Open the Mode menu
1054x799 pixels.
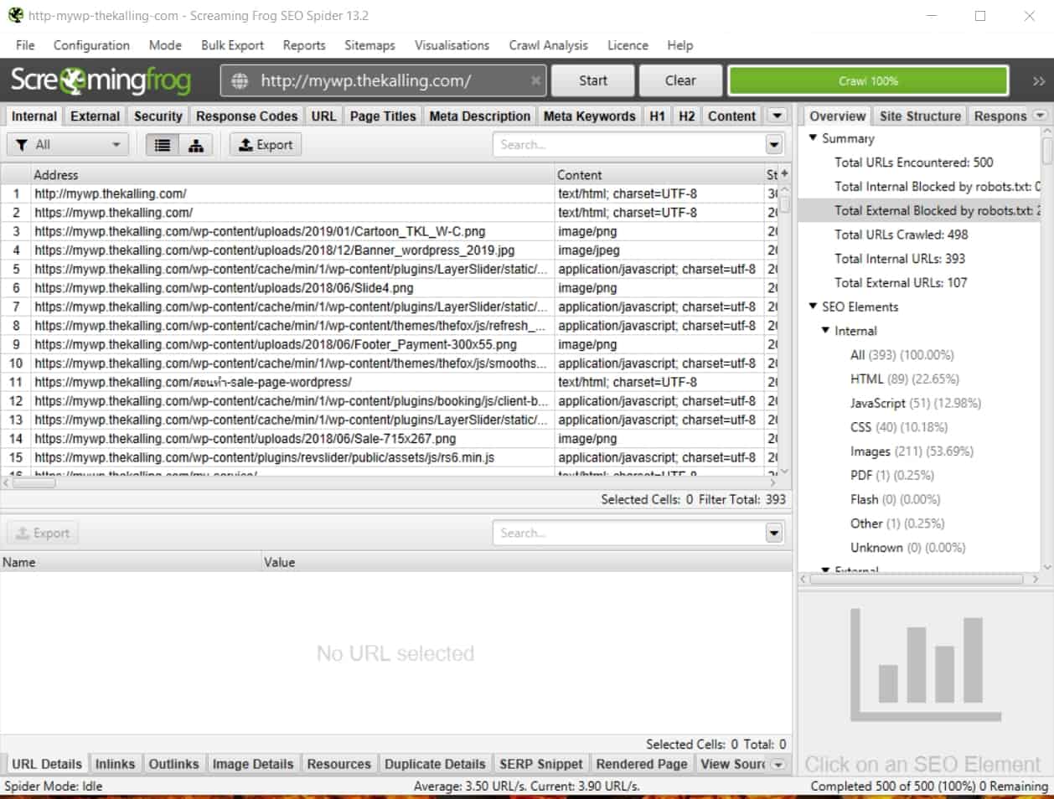(165, 45)
